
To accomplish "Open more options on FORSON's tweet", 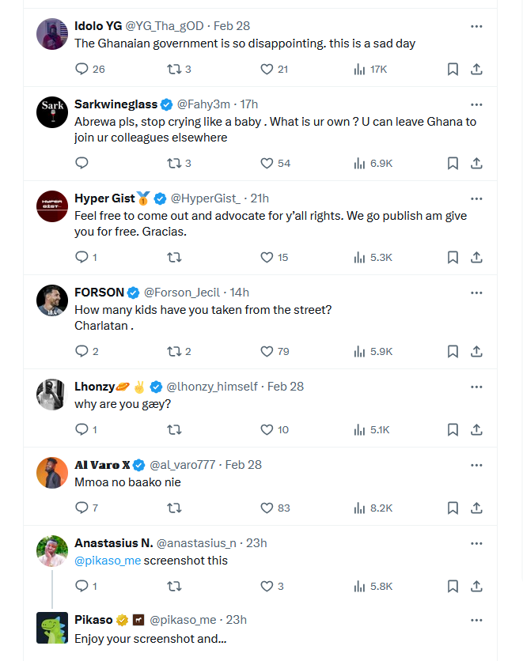I will point(476,293).
